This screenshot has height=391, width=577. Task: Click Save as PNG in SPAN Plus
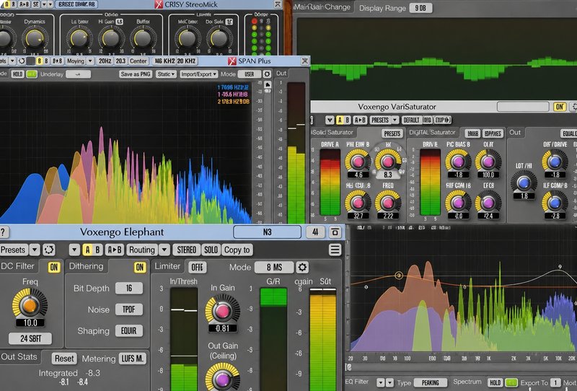[x=136, y=74]
